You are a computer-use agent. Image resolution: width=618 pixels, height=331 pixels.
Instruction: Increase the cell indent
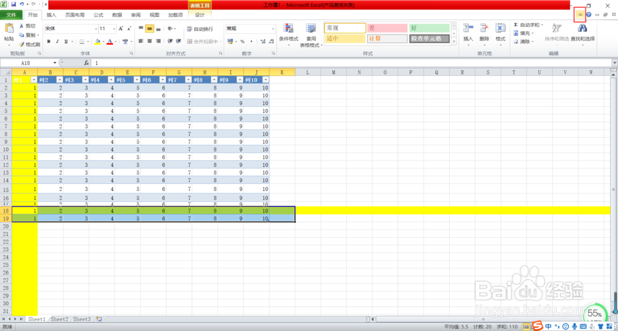point(178,41)
